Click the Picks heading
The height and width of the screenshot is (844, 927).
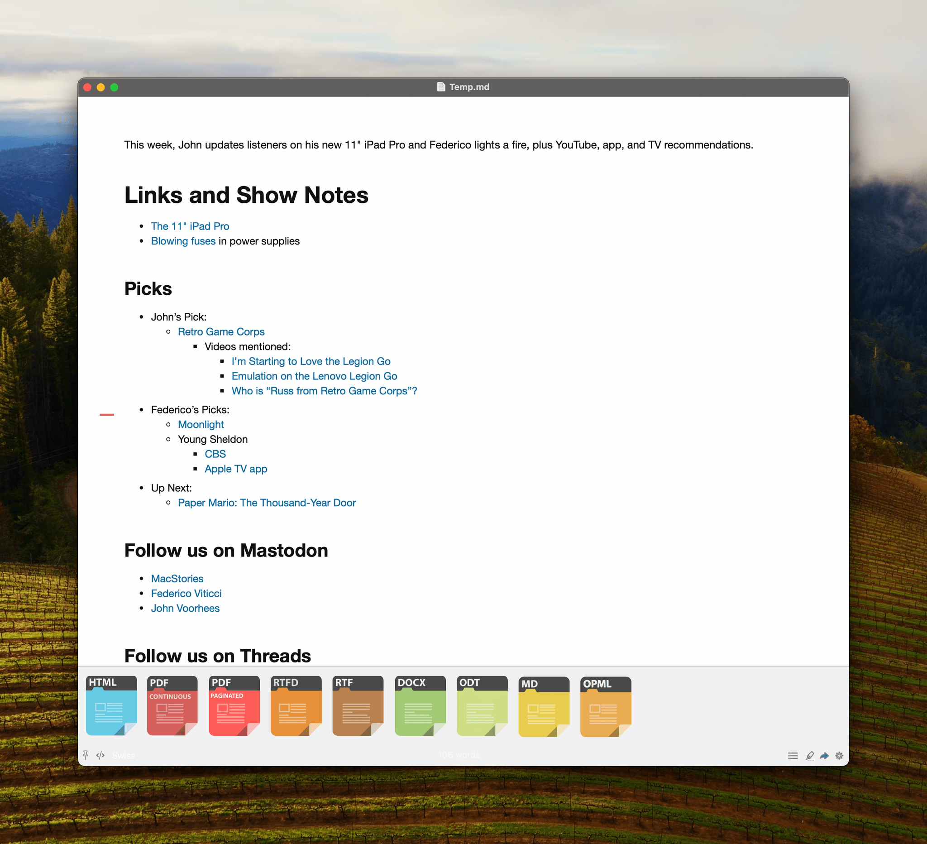click(148, 289)
